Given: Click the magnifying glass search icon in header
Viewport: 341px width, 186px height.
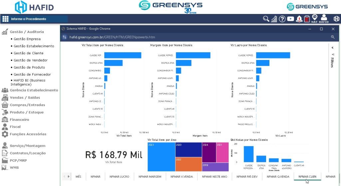Looking at the screenshot, I should [x=266, y=19].
